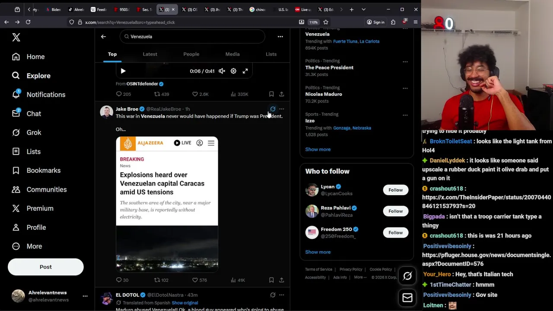553x311 pixels.
Task: Open the More menu in sidebar
Action: point(27,246)
